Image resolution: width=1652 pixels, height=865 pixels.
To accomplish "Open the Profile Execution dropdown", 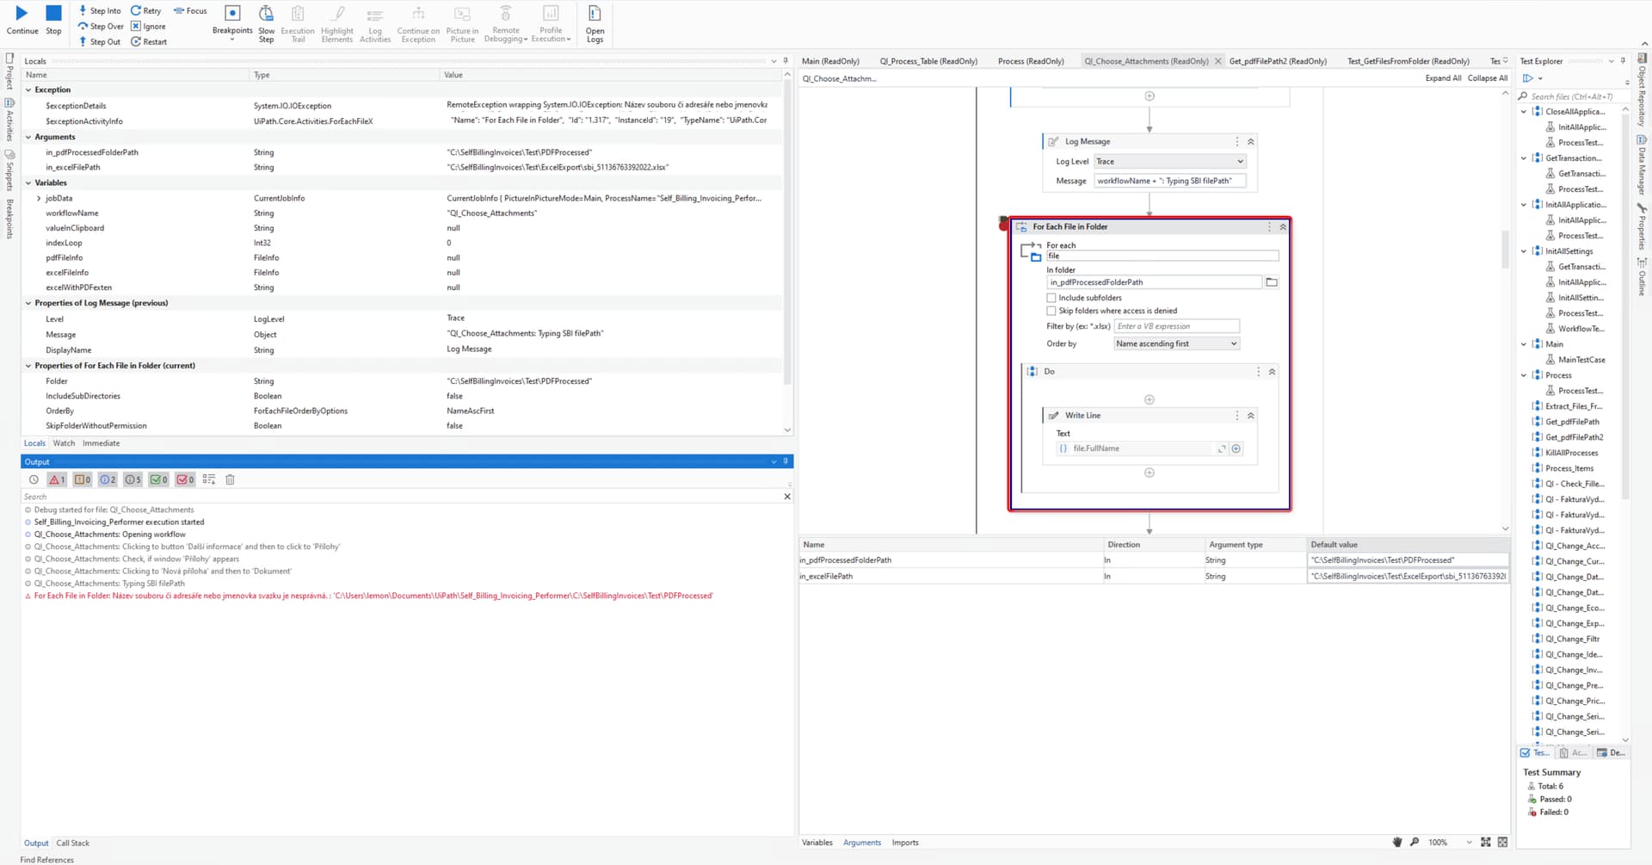I will [x=551, y=23].
